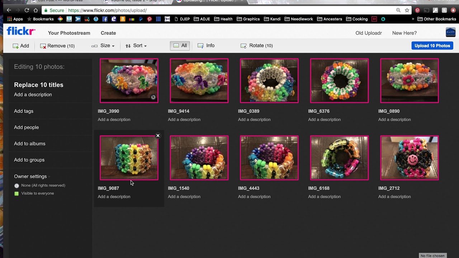Select the IMG_0890 thumbnail

410,81
